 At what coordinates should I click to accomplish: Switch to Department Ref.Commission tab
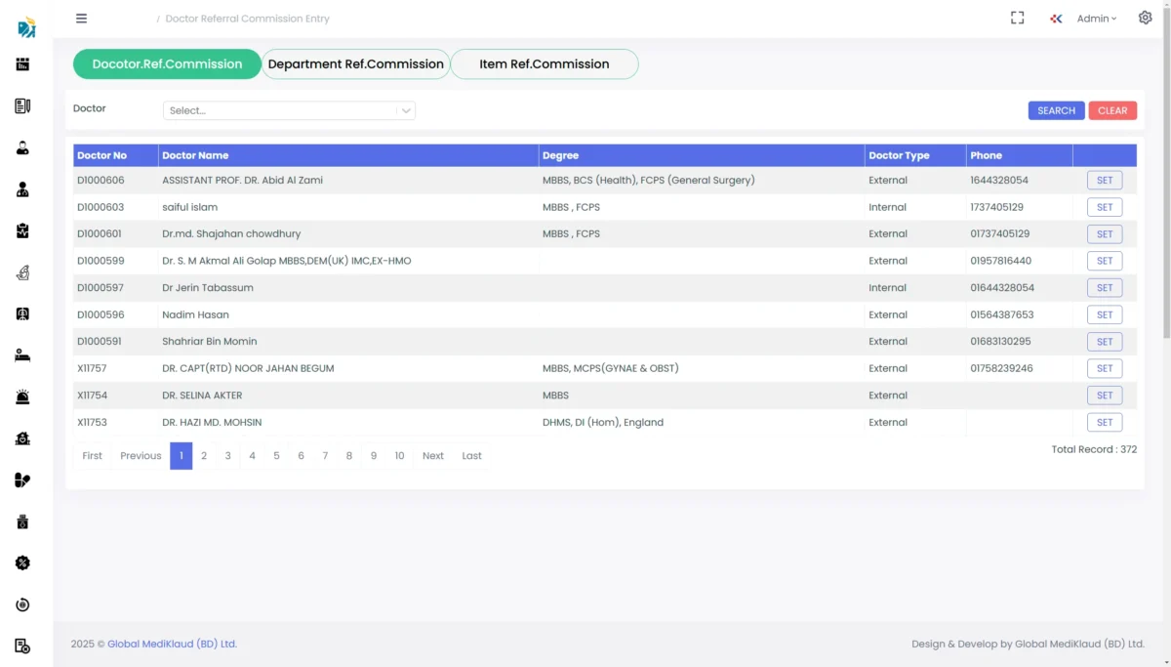tap(355, 64)
